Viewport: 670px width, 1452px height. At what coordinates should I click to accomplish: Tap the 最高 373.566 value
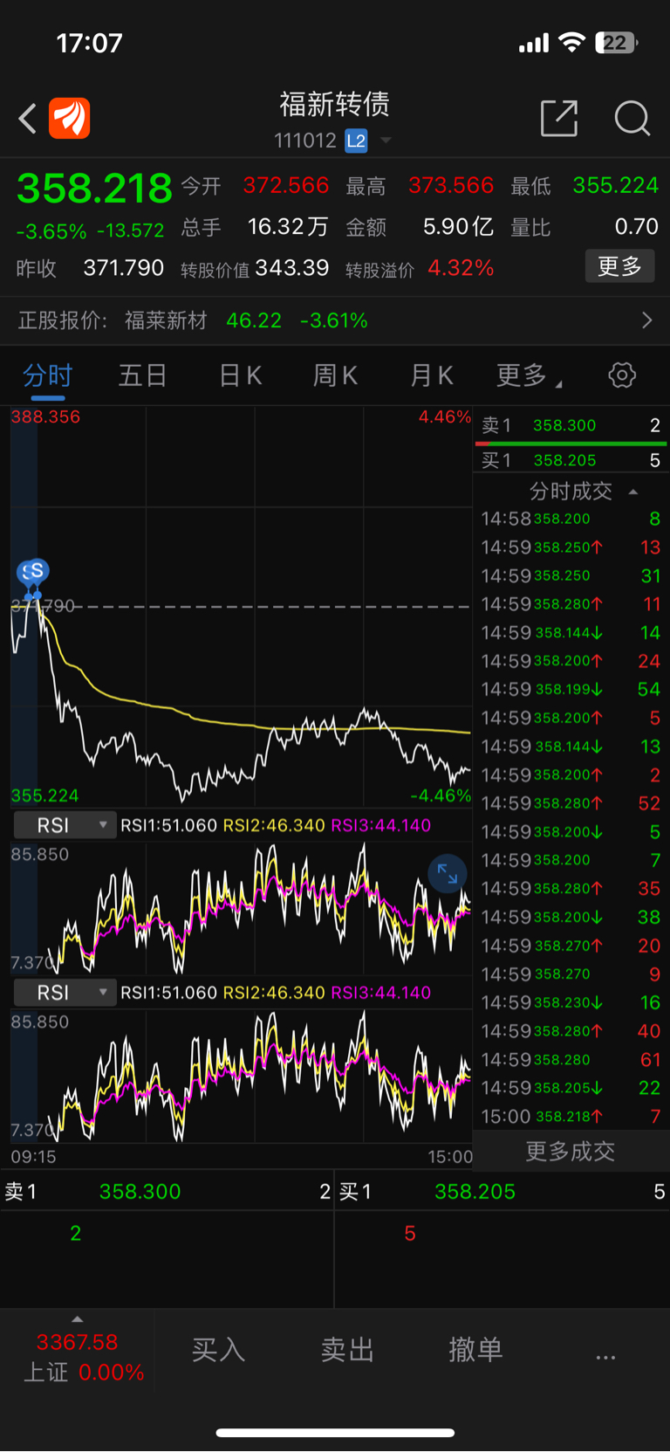[451, 185]
